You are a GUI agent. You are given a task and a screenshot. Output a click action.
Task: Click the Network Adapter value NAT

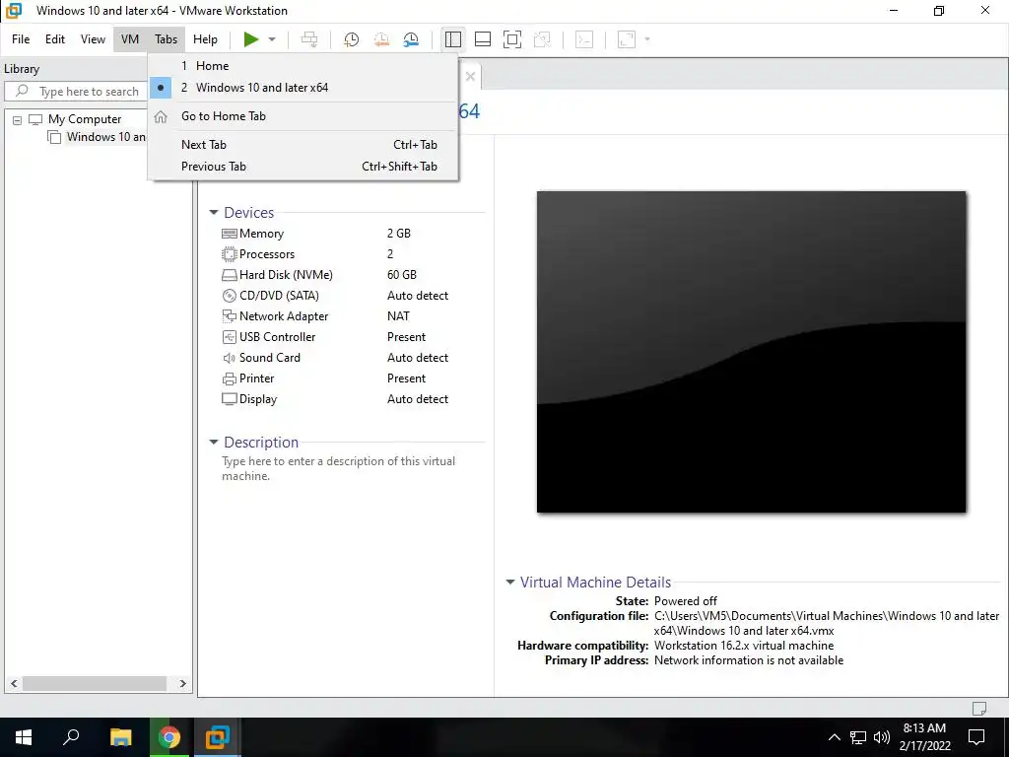click(x=398, y=316)
